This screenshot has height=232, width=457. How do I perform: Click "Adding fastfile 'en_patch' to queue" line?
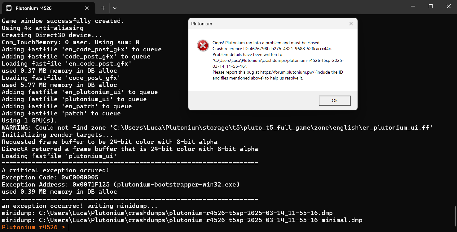[67, 106]
